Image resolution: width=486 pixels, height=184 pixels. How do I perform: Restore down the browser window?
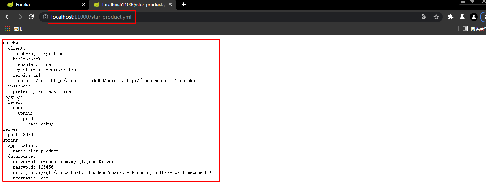[472, 2]
